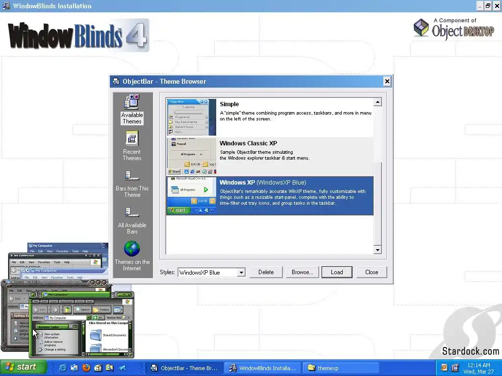502x376 pixels.
Task: Show All Available Bars
Action: (x=132, y=221)
